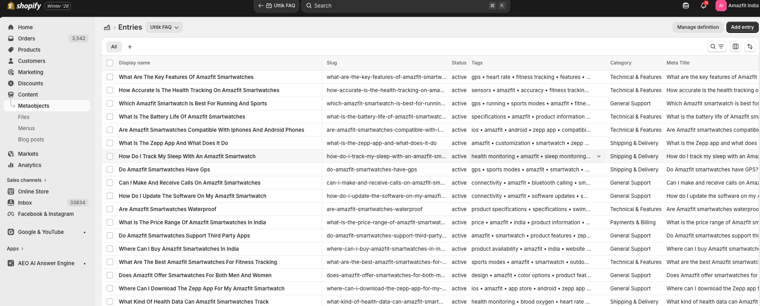The height and width of the screenshot is (306, 760).
Task: Click slug are-amazfit-smartwatches-waterproof
Action: (x=374, y=209)
